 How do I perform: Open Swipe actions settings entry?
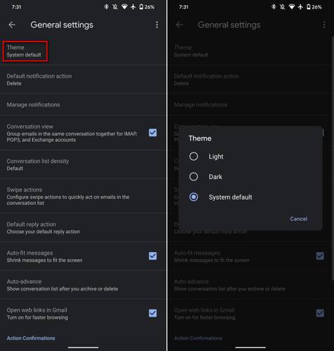(83, 196)
